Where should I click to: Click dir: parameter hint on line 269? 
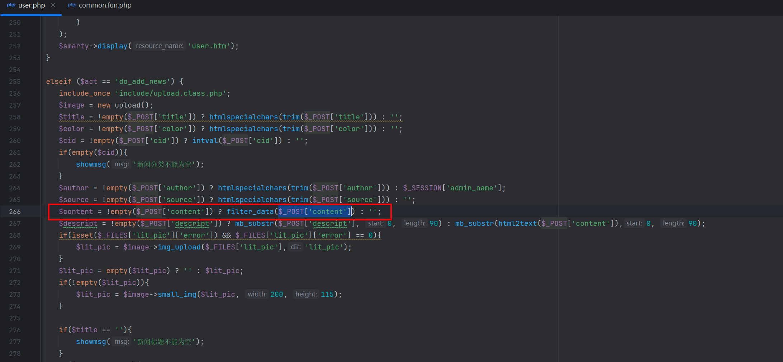coord(296,247)
